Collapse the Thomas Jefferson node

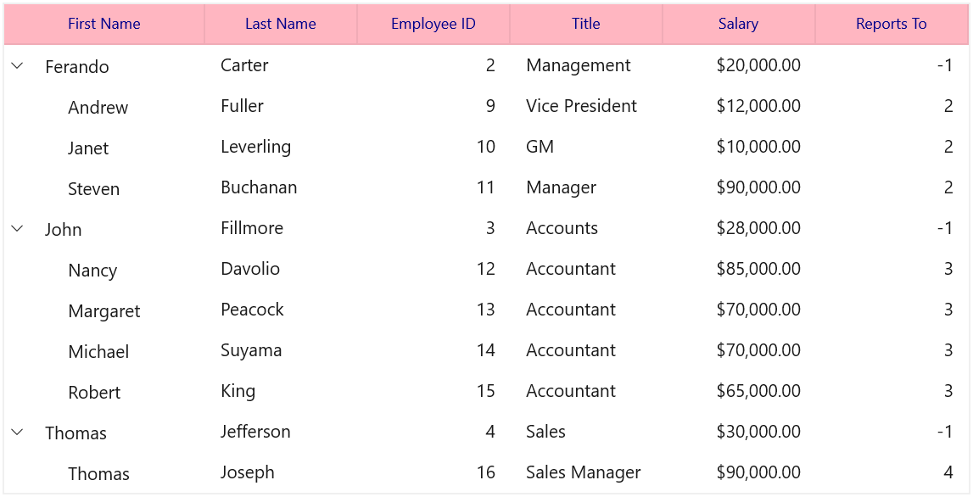[17, 432]
